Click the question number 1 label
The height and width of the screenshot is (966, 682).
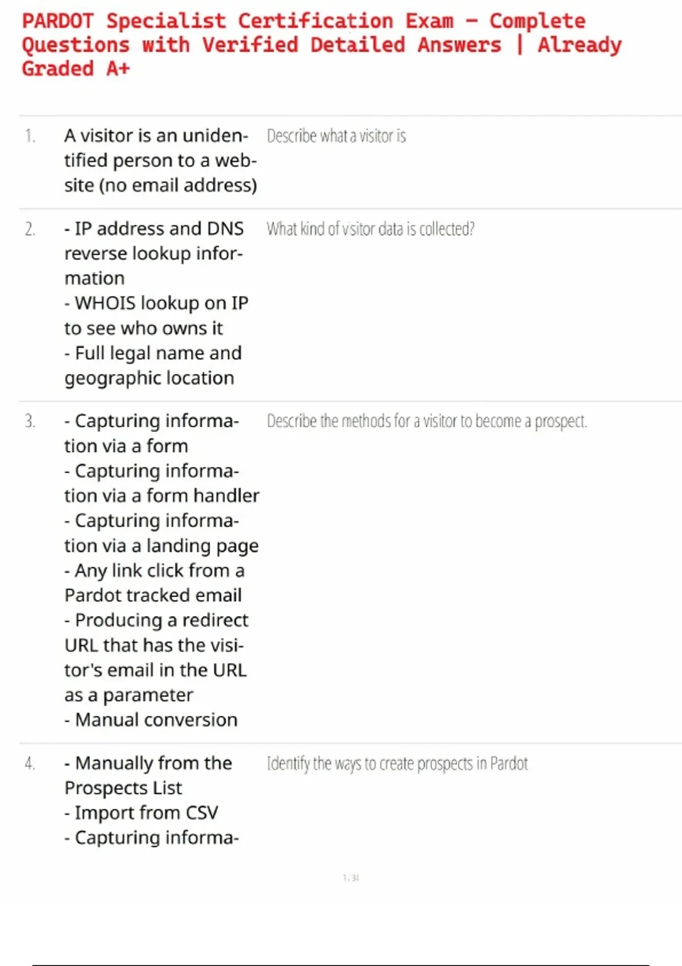pos(30,136)
